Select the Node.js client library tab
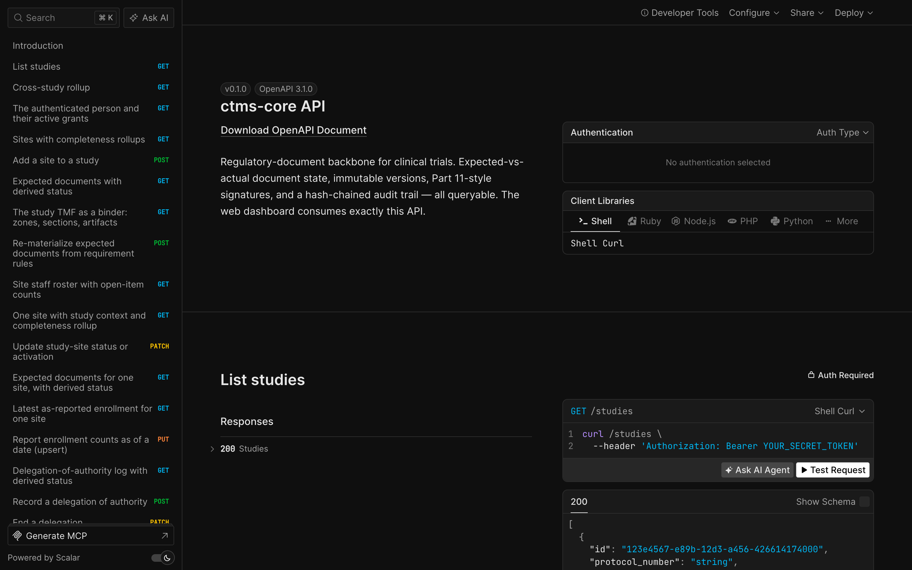 (693, 221)
